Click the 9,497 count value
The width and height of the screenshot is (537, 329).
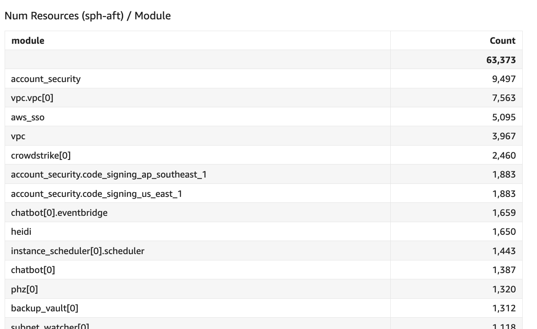[504, 79]
